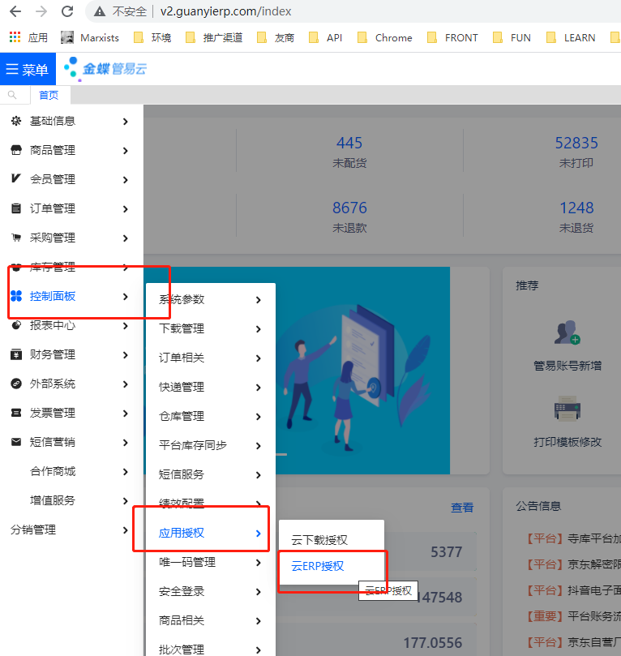The height and width of the screenshot is (656, 621).
Task: Click the link icon for 外部系统
Action: [16, 384]
